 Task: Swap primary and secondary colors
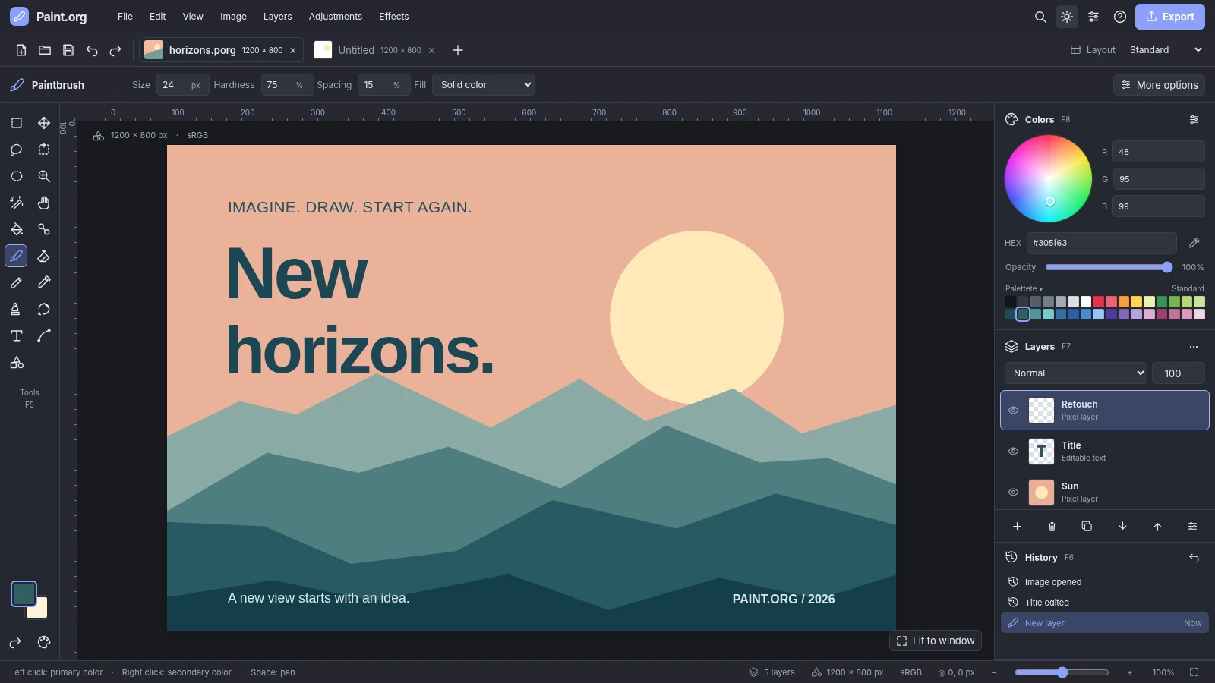tap(15, 643)
